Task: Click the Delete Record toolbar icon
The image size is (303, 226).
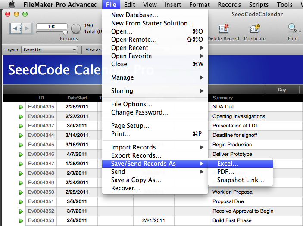Action: coord(224,28)
